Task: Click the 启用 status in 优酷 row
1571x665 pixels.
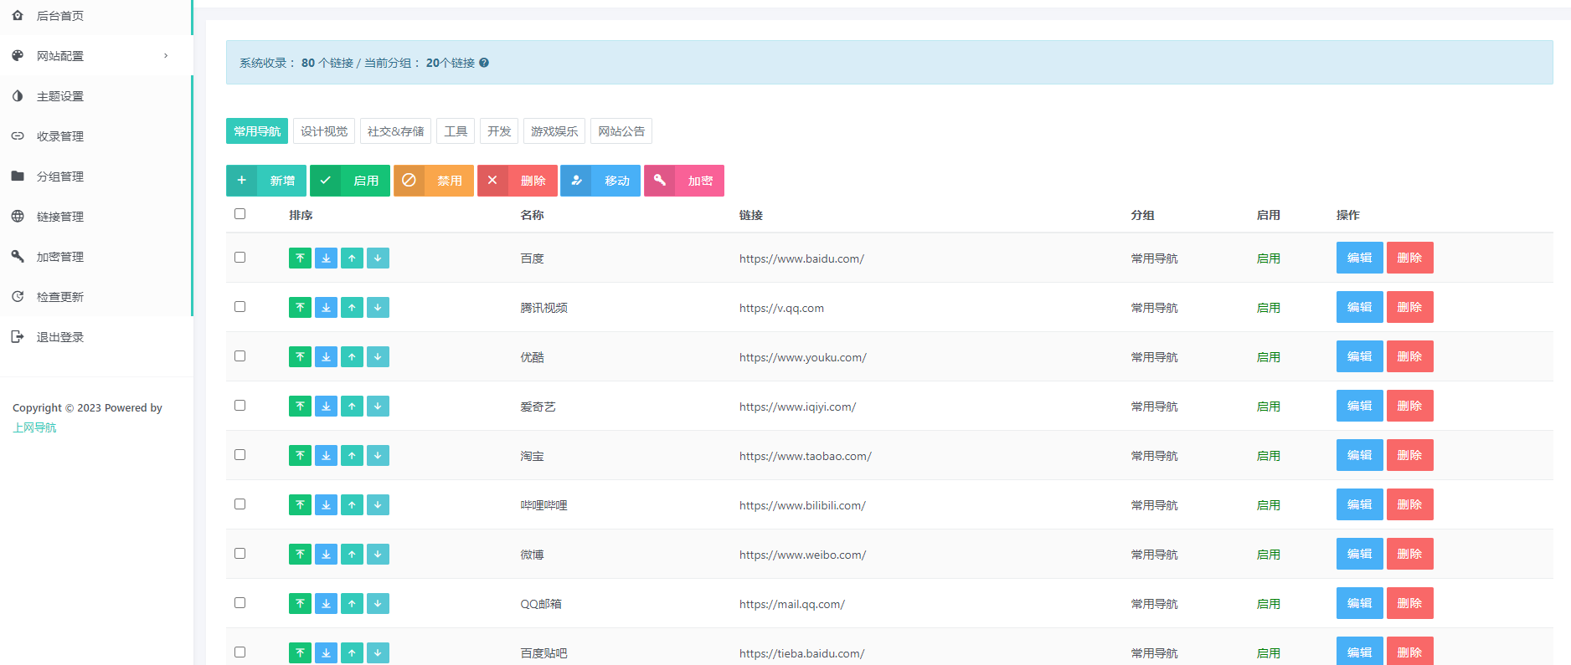Action: click(1269, 357)
